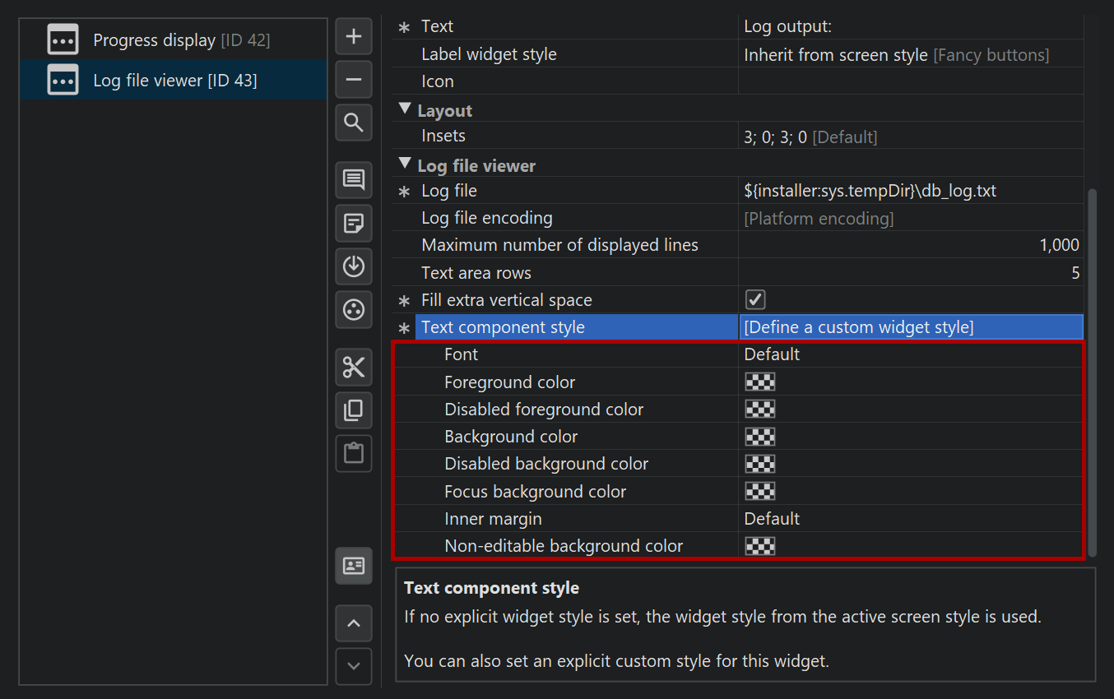Toggle the Fill extra vertical space checkbox
The width and height of the screenshot is (1114, 699).
click(x=755, y=299)
